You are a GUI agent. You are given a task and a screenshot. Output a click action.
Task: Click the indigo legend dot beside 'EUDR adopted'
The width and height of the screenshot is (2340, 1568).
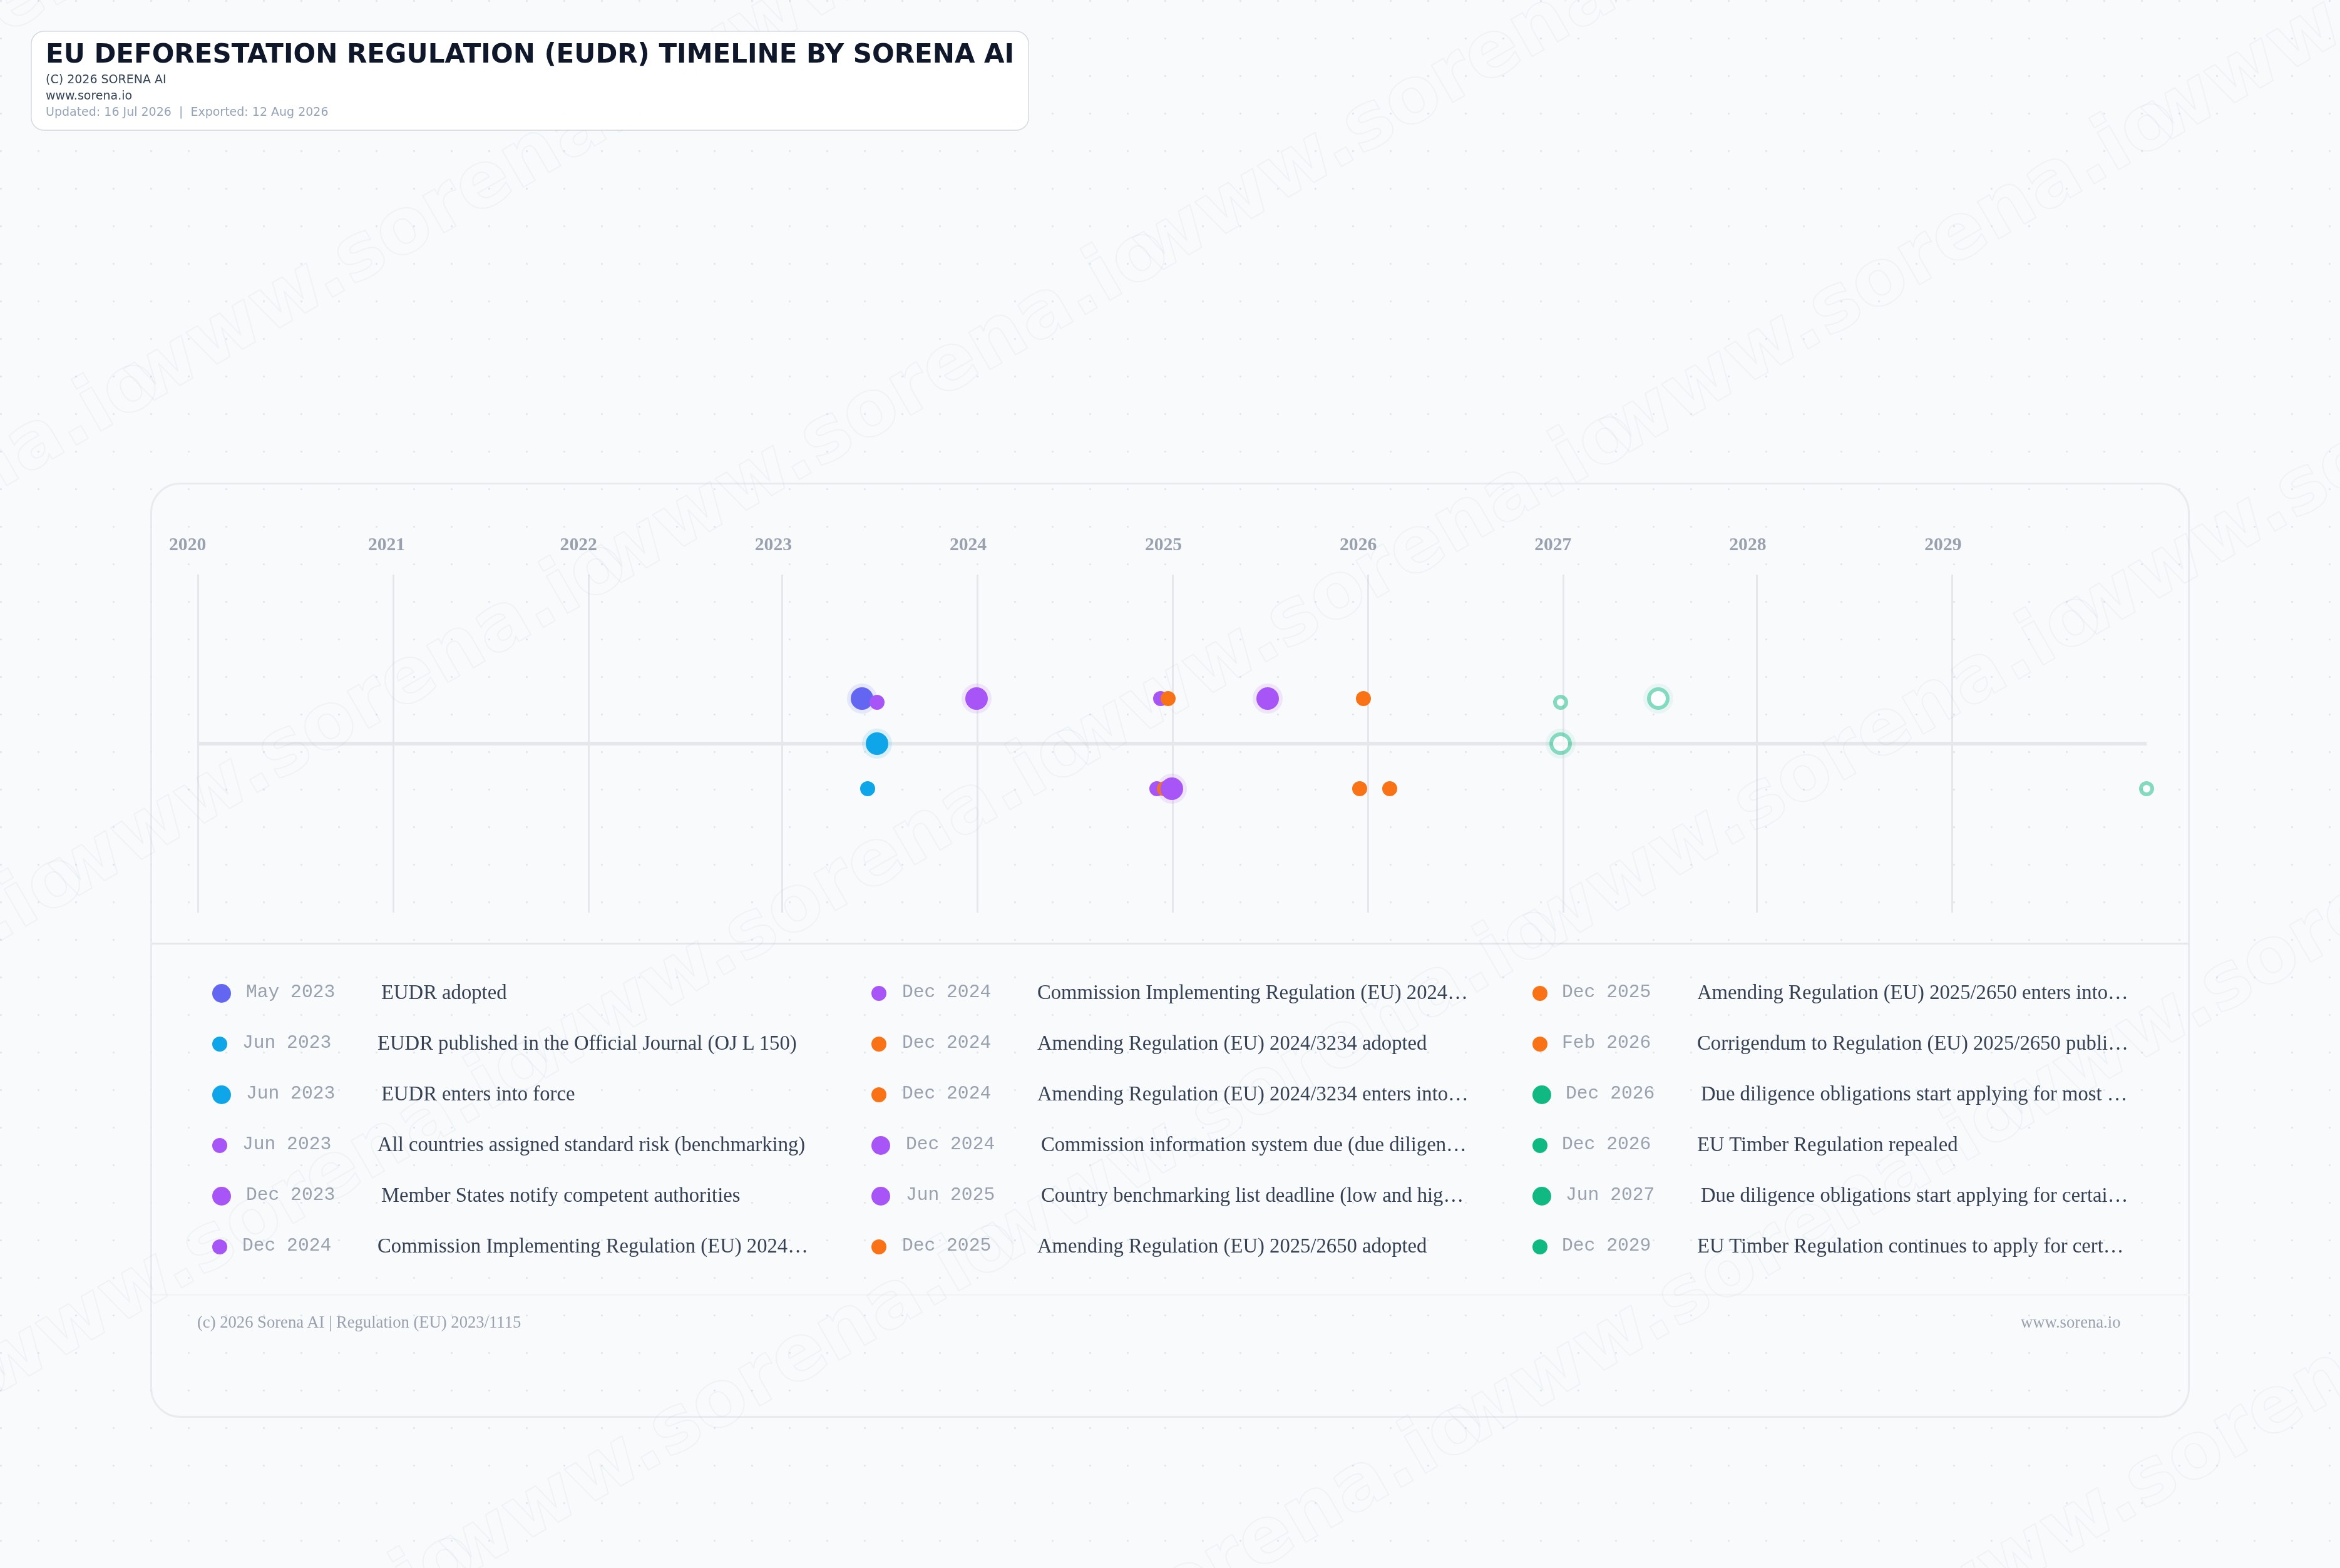click(221, 993)
